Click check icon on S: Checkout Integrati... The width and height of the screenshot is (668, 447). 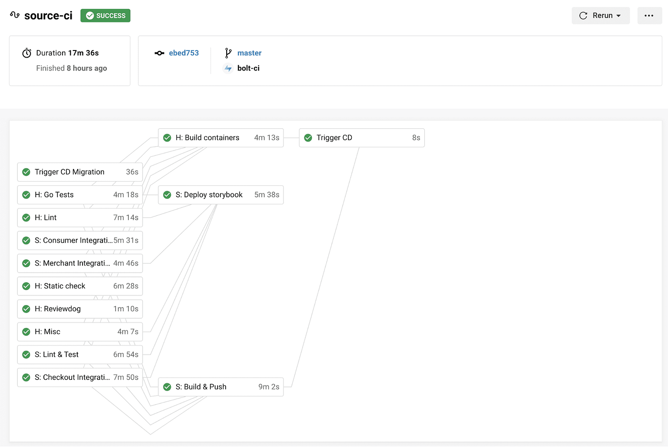pos(26,378)
